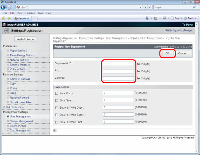Open the recent pages dropdown beside Forward
The width and height of the screenshot is (200, 155).
click(13, 7)
